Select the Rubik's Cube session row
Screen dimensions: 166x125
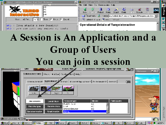pyautogui.click(x=85, y=104)
